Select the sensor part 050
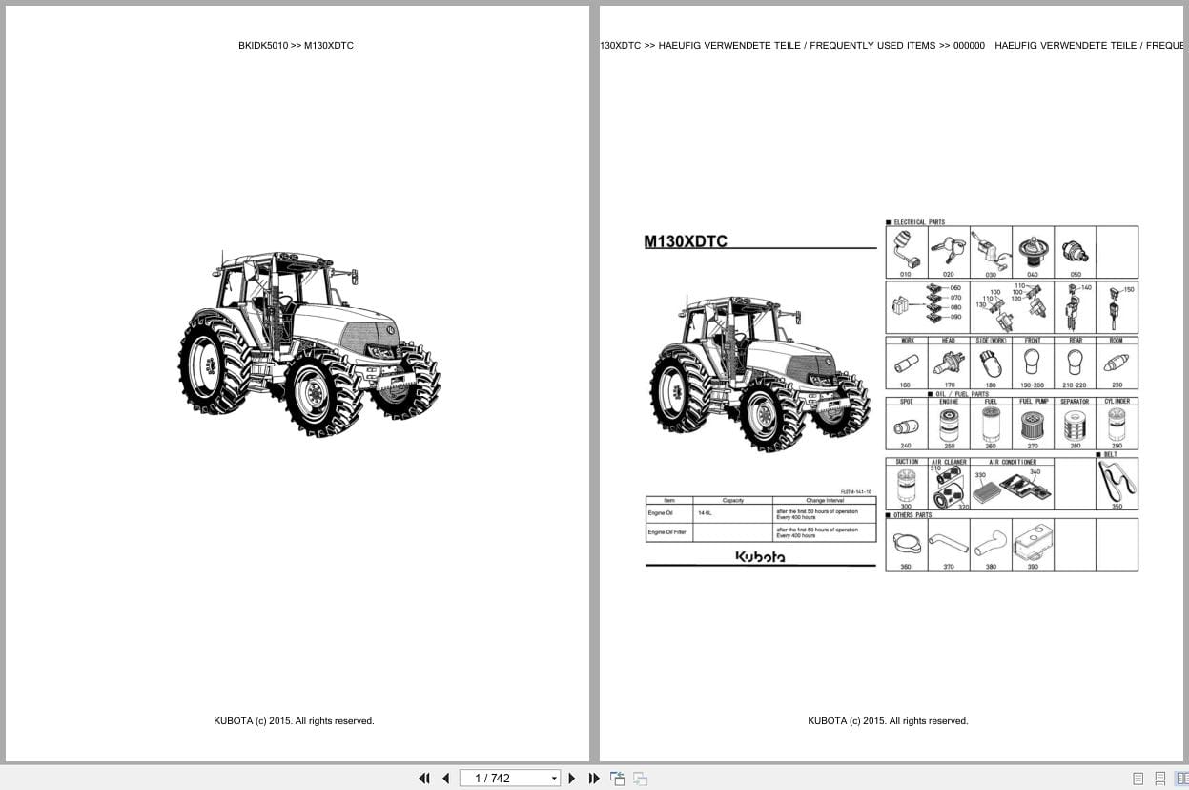Image resolution: width=1189 pixels, height=790 pixels. (x=1075, y=253)
